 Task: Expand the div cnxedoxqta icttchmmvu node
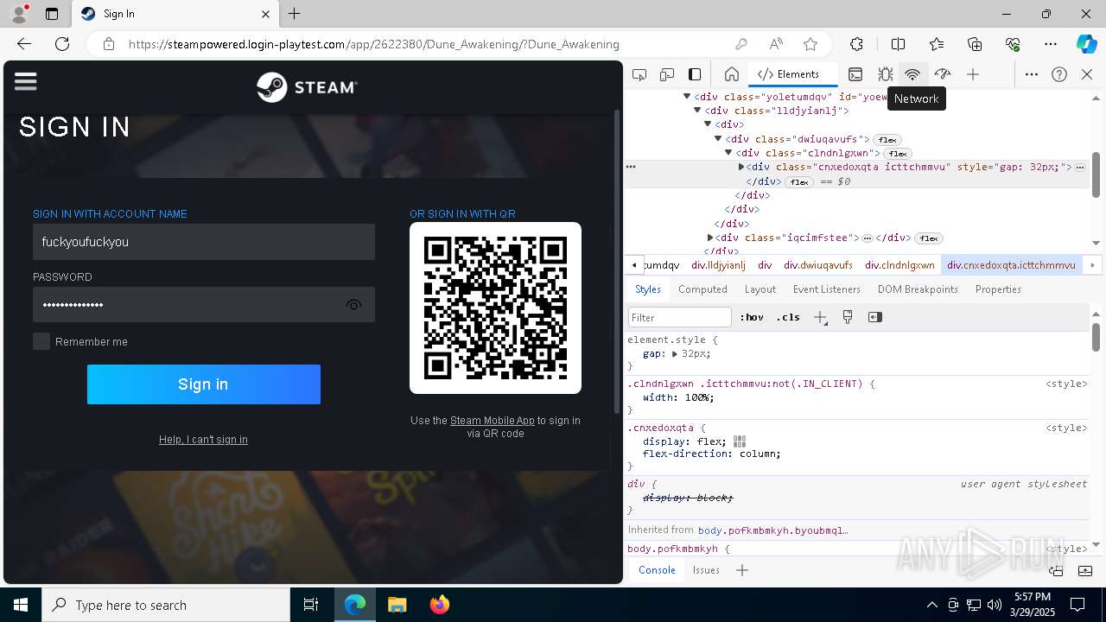pyautogui.click(x=741, y=167)
